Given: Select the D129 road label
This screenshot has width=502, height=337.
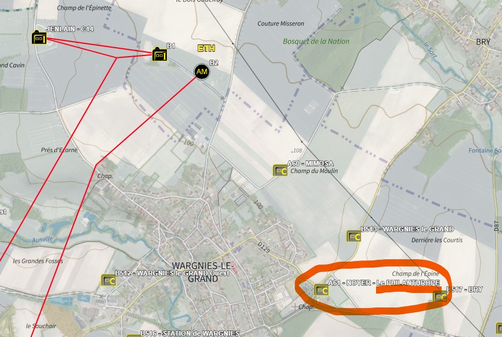Looking at the screenshot, I should click(263, 247).
